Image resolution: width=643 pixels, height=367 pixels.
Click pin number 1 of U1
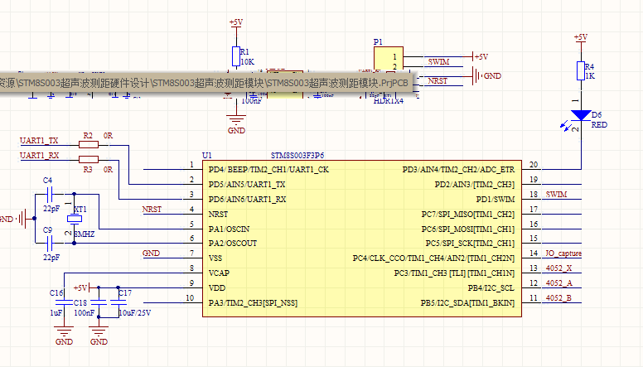point(191,165)
